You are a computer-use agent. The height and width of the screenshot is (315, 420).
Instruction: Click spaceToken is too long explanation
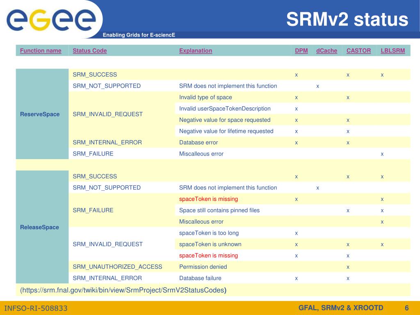209,233
